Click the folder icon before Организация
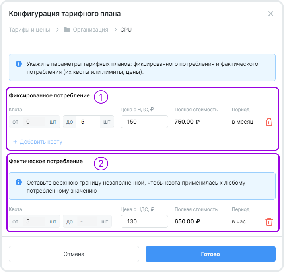Screen dimensions: 284x272 66,30
